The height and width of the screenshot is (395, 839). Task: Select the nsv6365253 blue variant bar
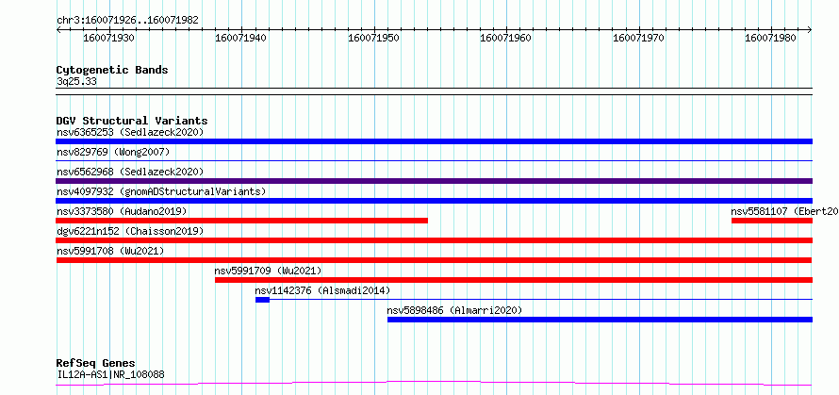point(434,141)
